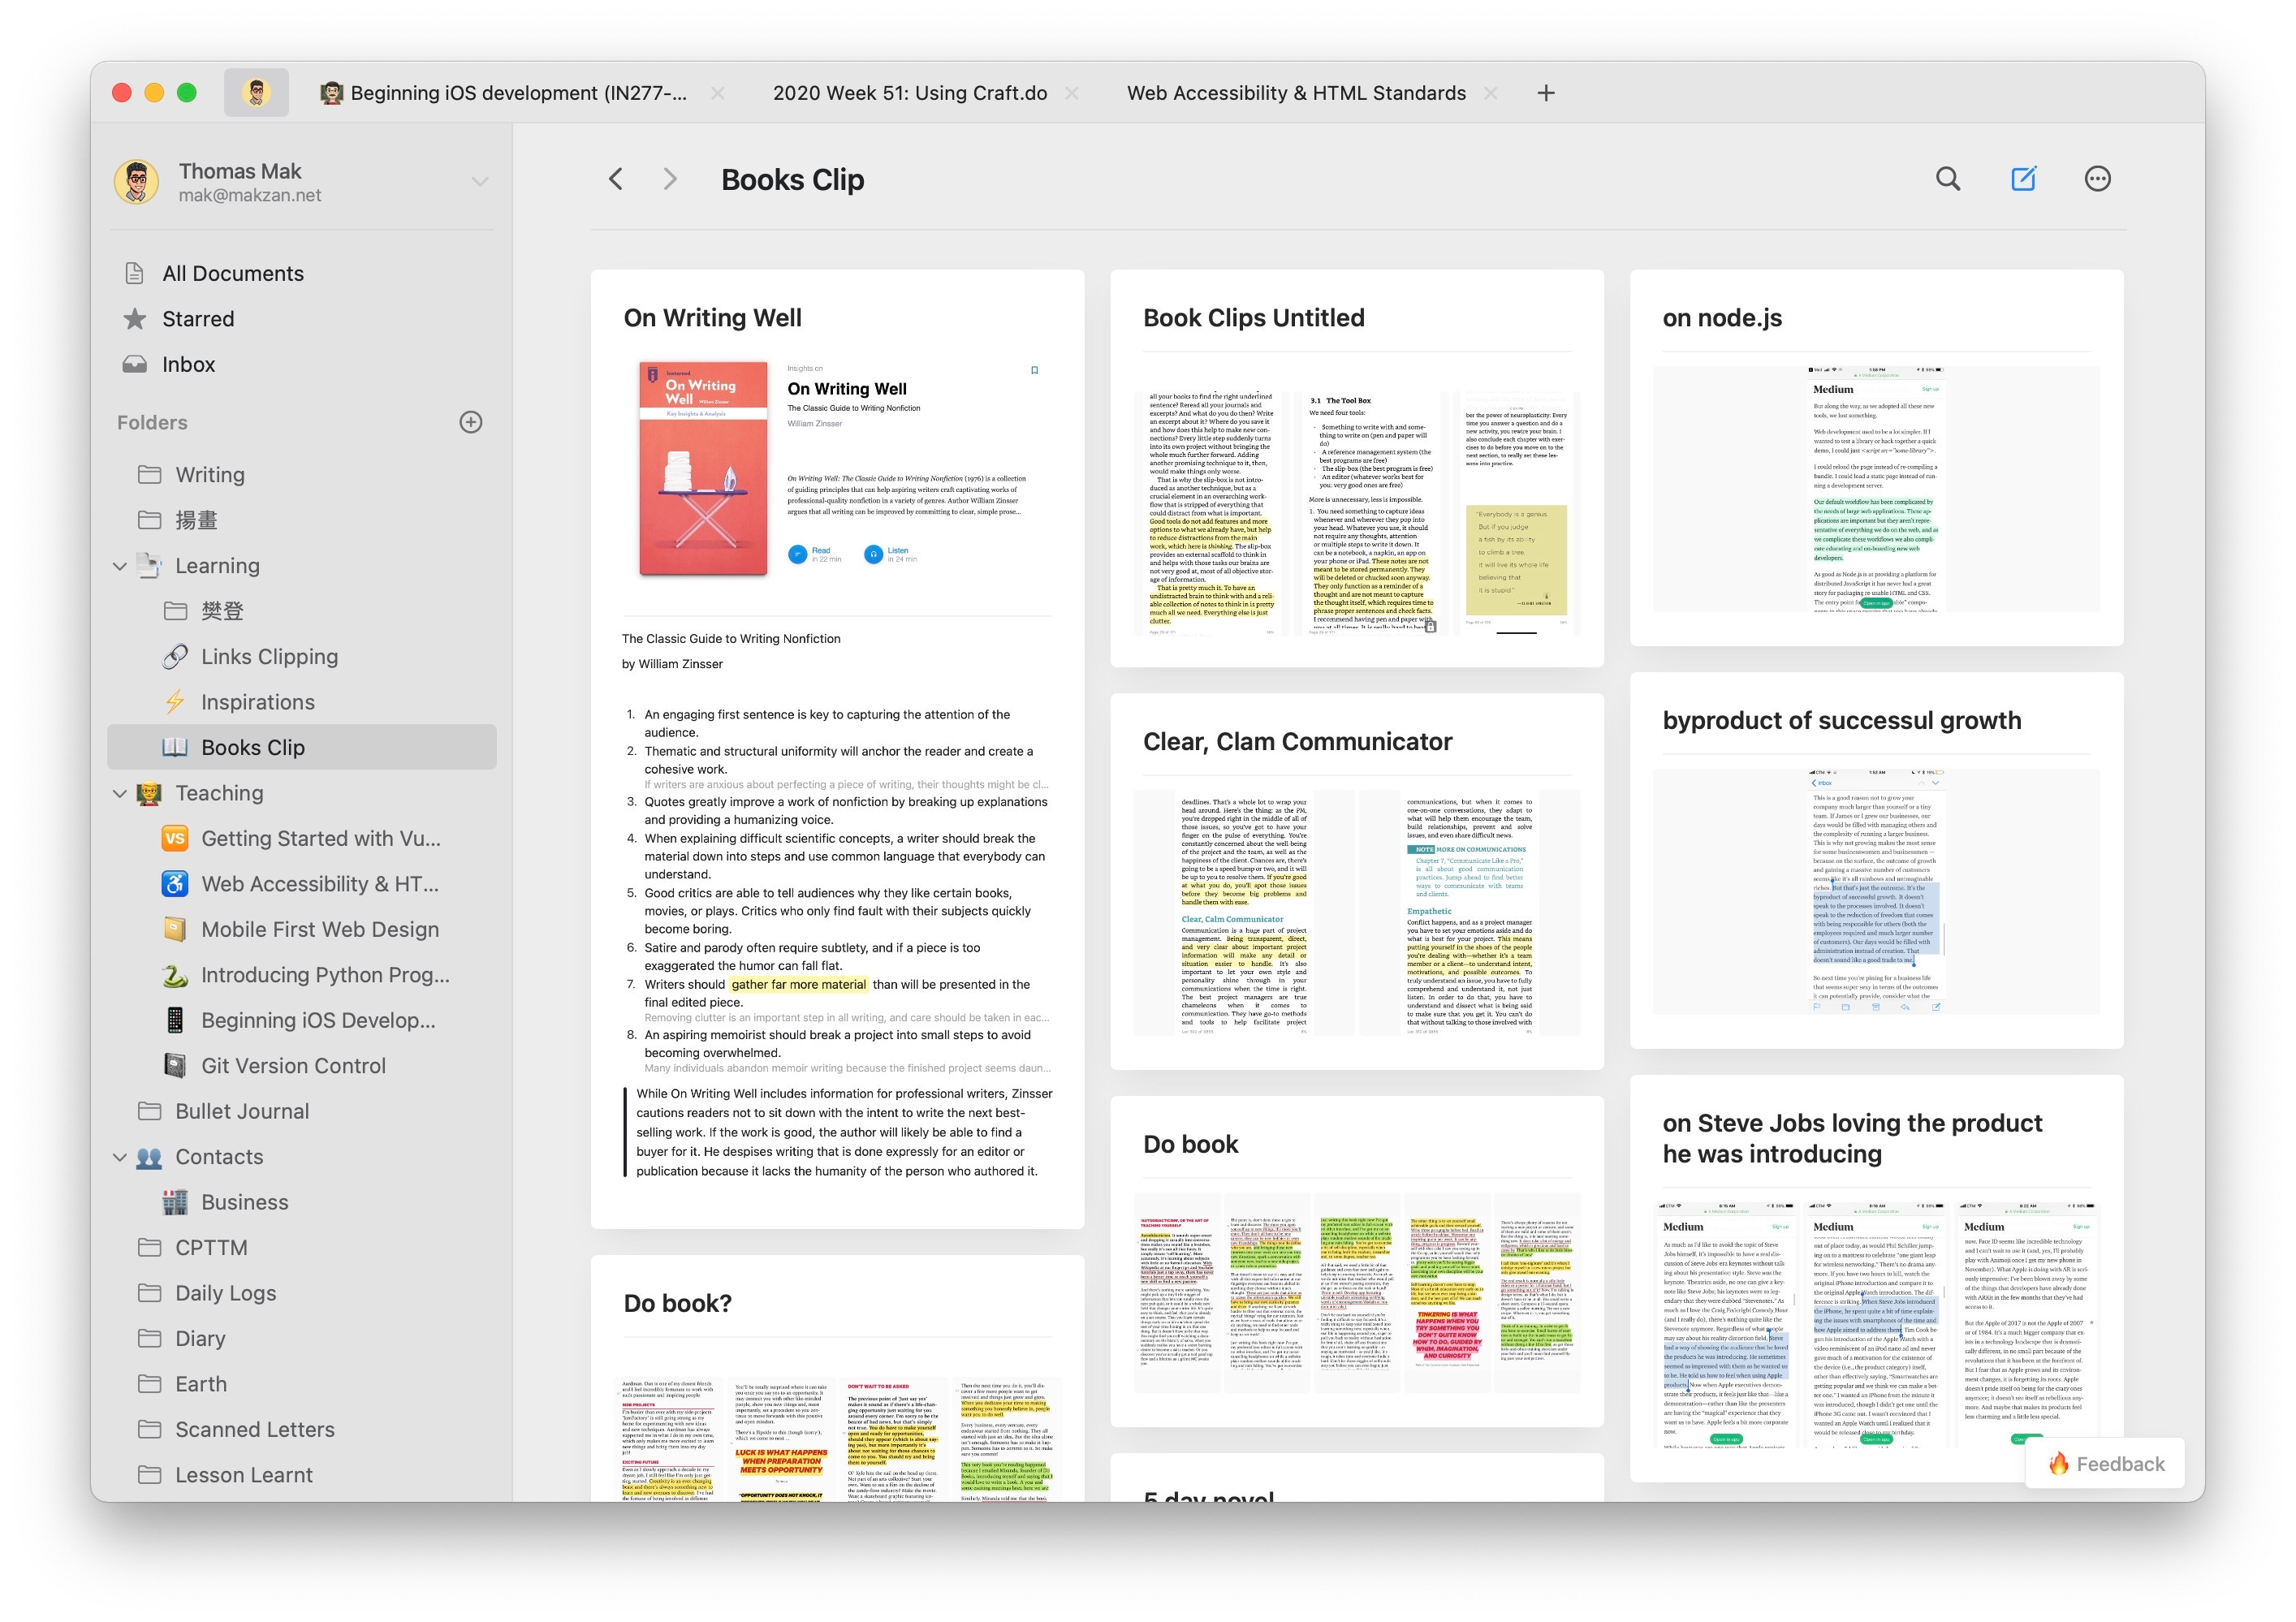Go forward with the right arrow

pyautogui.click(x=670, y=179)
